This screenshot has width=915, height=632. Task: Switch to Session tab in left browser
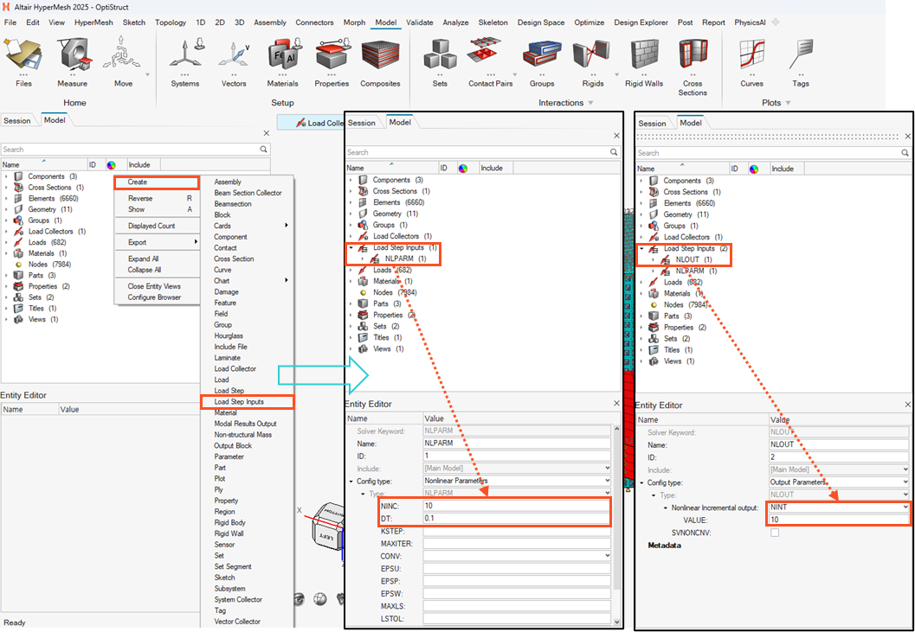[x=17, y=121]
